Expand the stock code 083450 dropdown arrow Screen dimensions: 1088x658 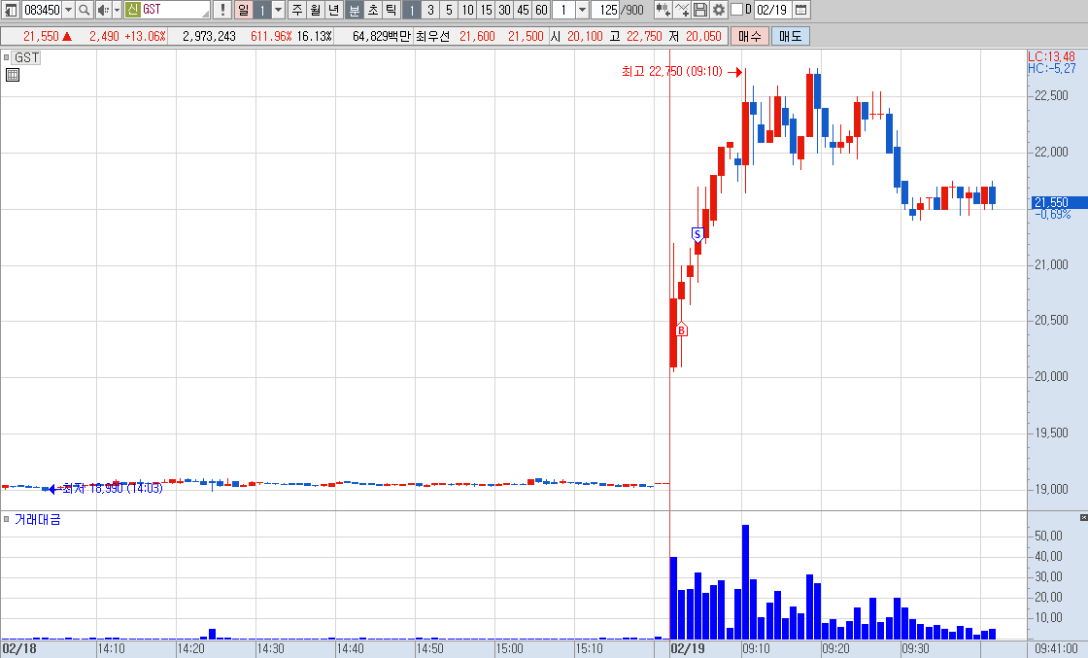coord(68,10)
